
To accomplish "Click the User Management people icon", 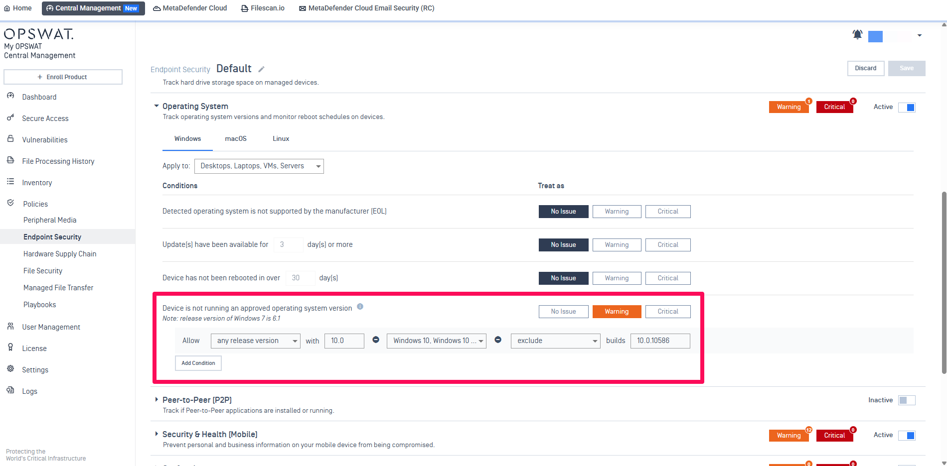I will pos(10,326).
